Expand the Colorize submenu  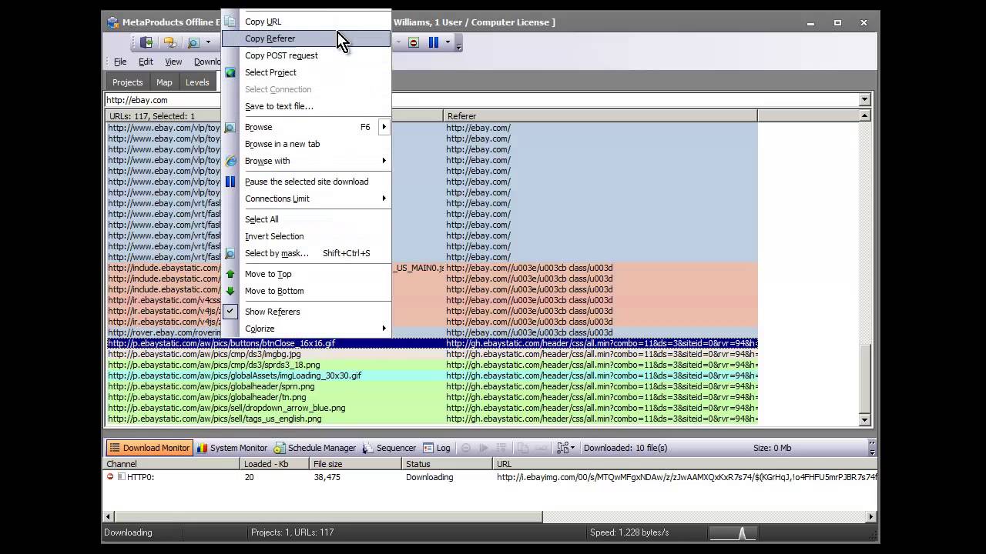(384, 329)
